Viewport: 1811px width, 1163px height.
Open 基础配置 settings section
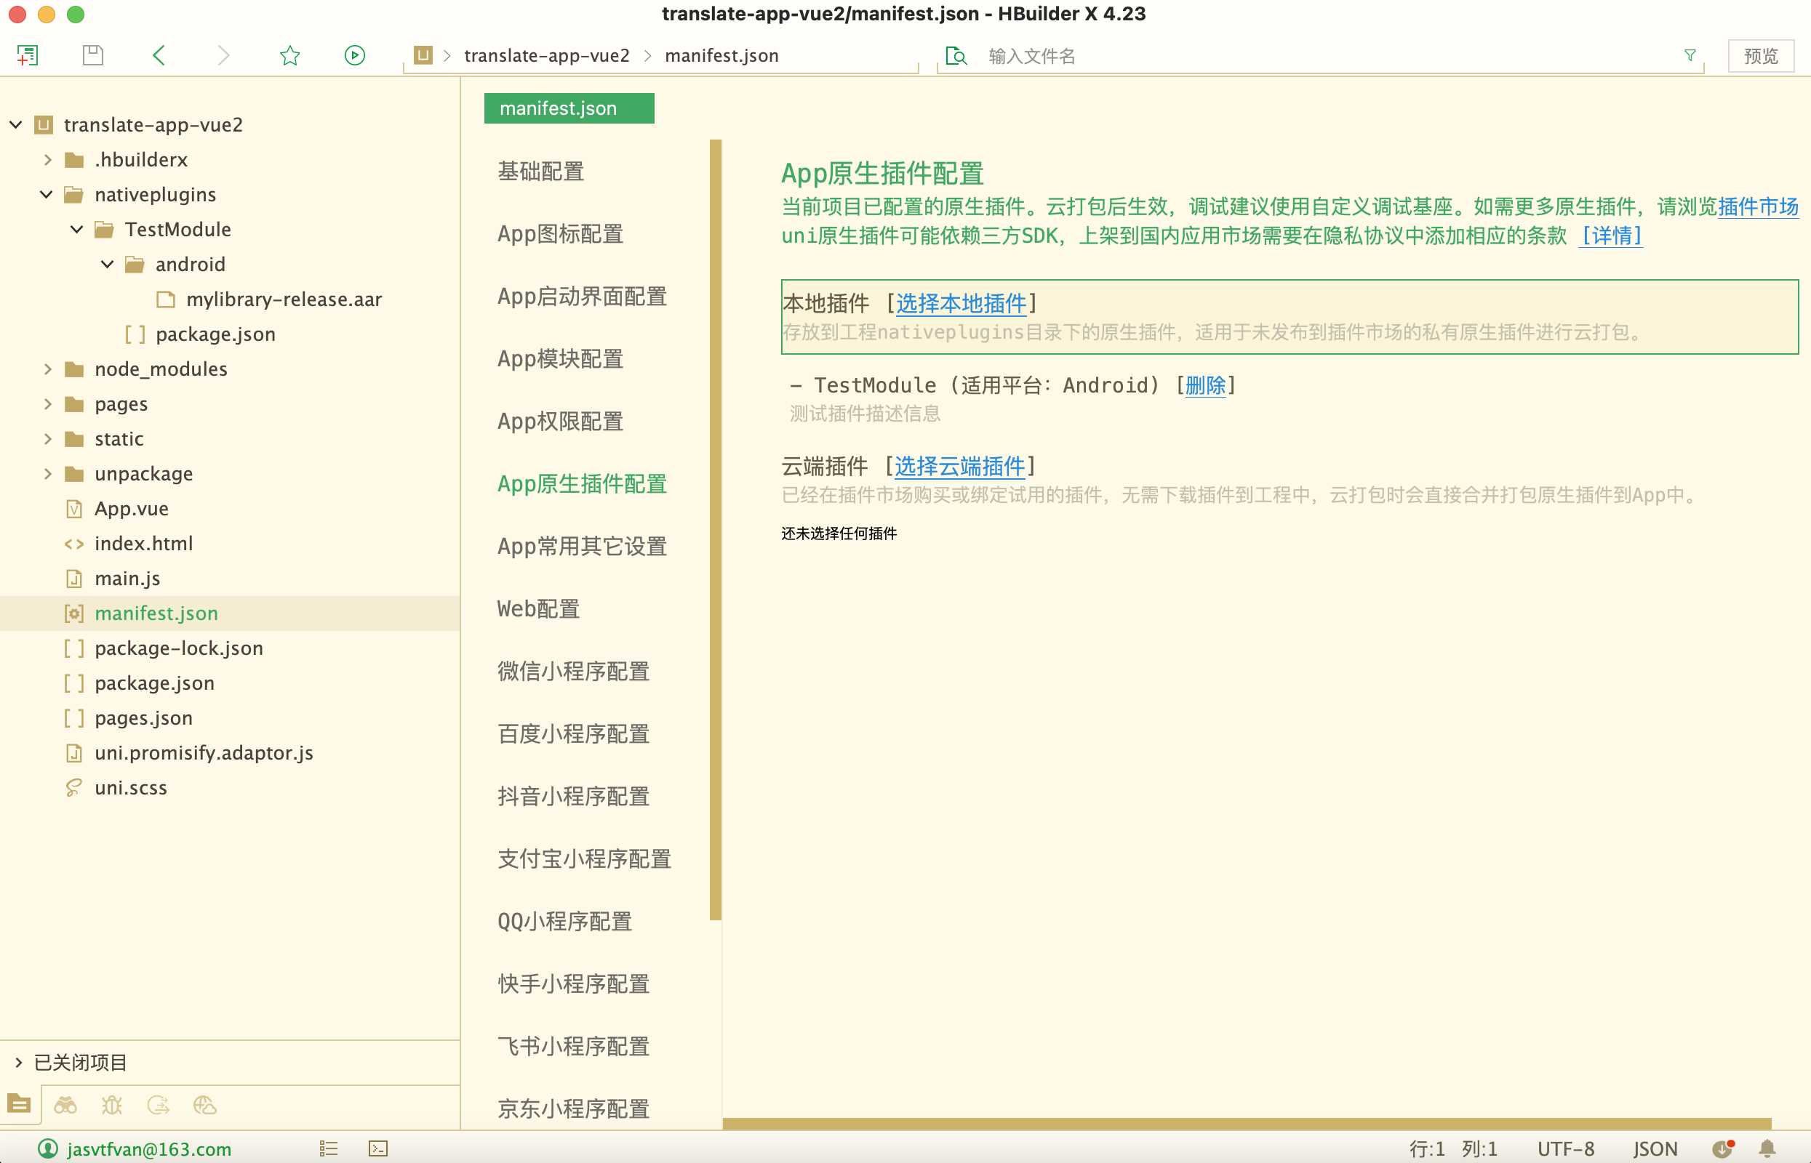[x=541, y=172]
